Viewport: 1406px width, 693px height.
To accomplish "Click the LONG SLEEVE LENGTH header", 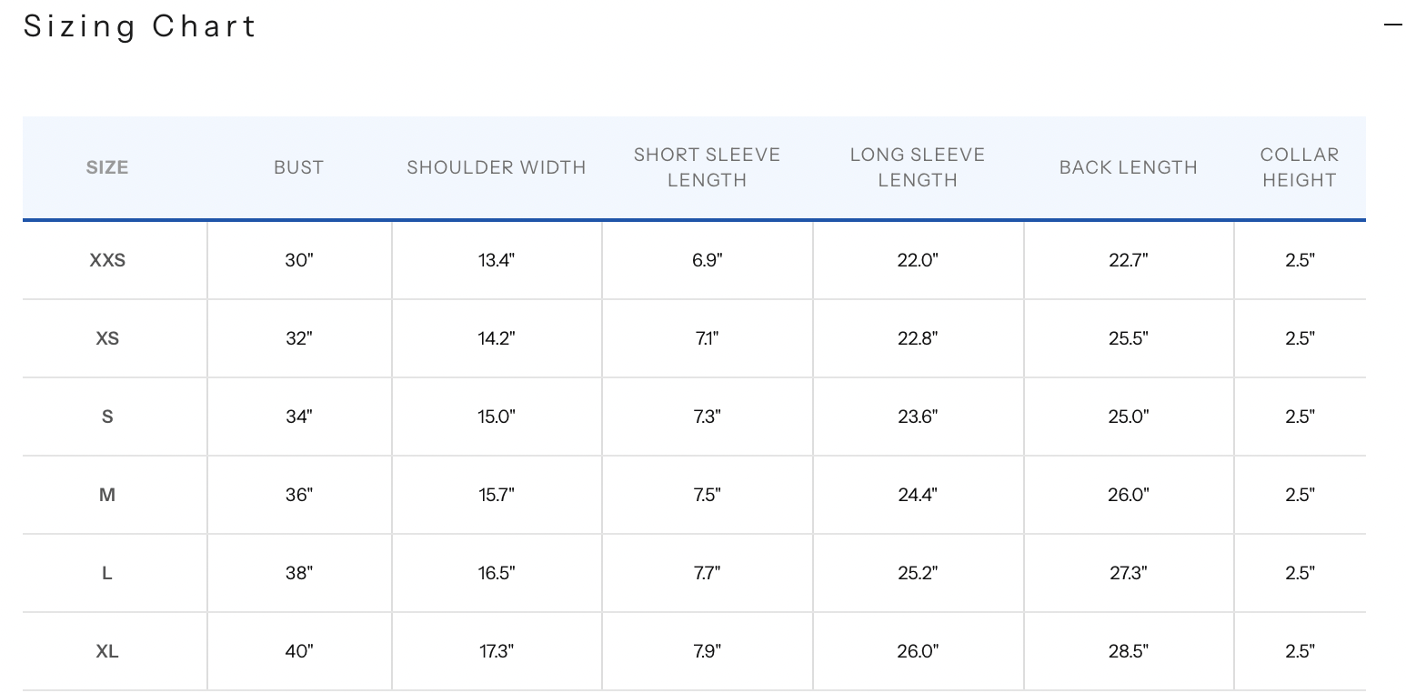I will pyautogui.click(x=917, y=167).
